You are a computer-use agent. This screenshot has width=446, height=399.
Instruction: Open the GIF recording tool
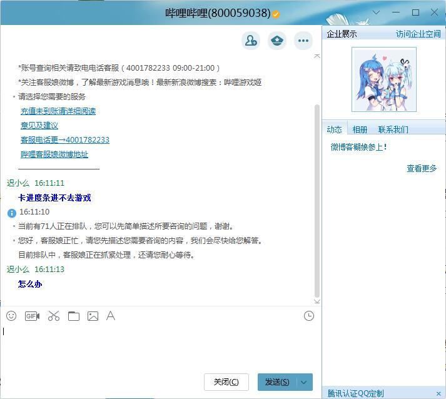click(32, 316)
